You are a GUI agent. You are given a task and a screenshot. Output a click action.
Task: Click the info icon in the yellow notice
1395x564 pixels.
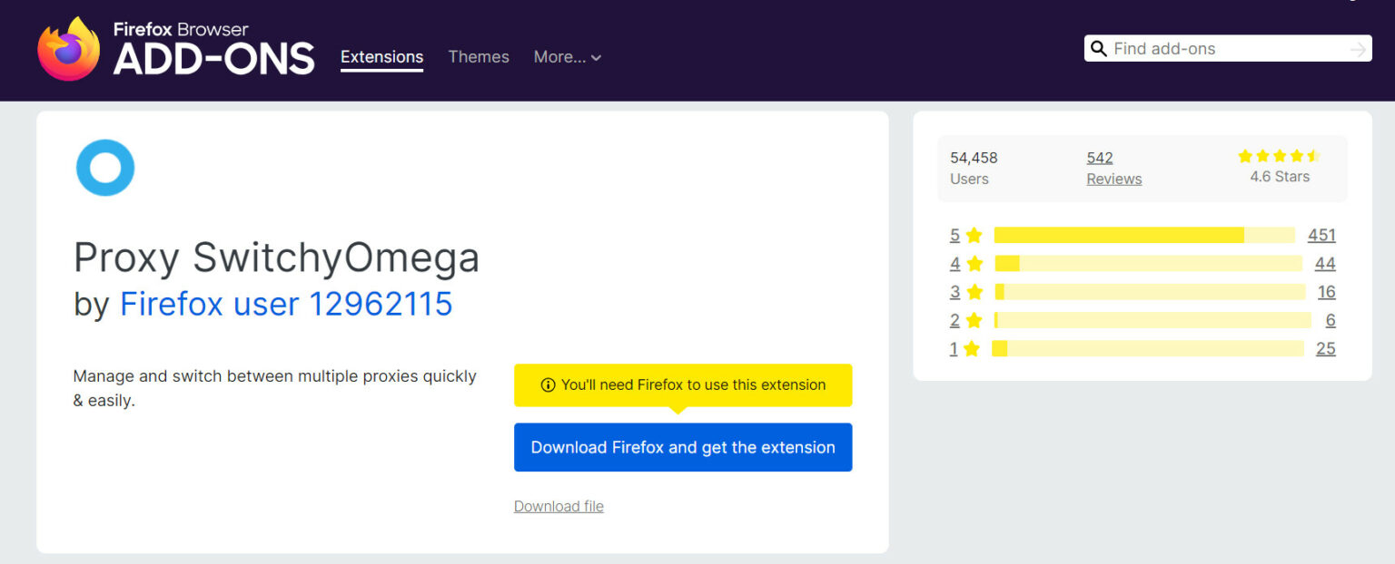[548, 384]
